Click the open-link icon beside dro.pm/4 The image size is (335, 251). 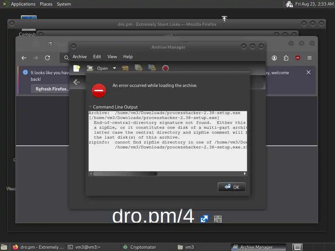pyautogui.click(x=204, y=219)
